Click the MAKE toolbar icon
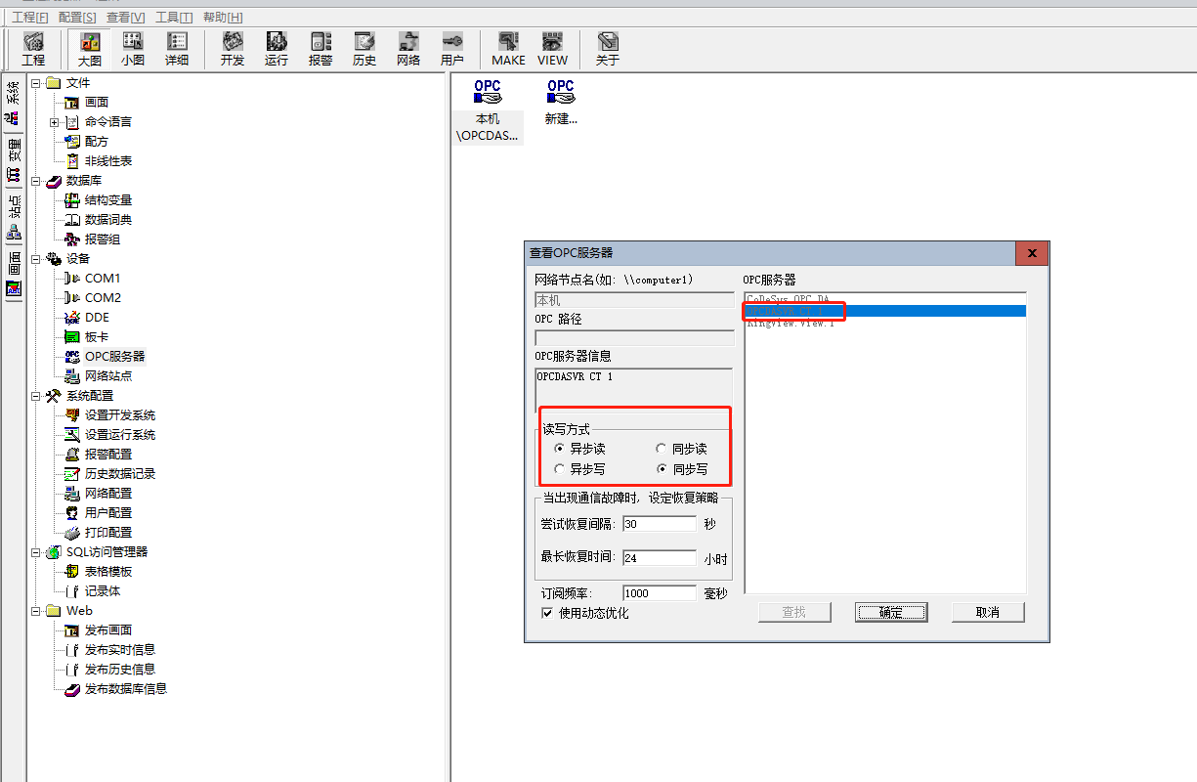The image size is (1197, 782). 508,49
